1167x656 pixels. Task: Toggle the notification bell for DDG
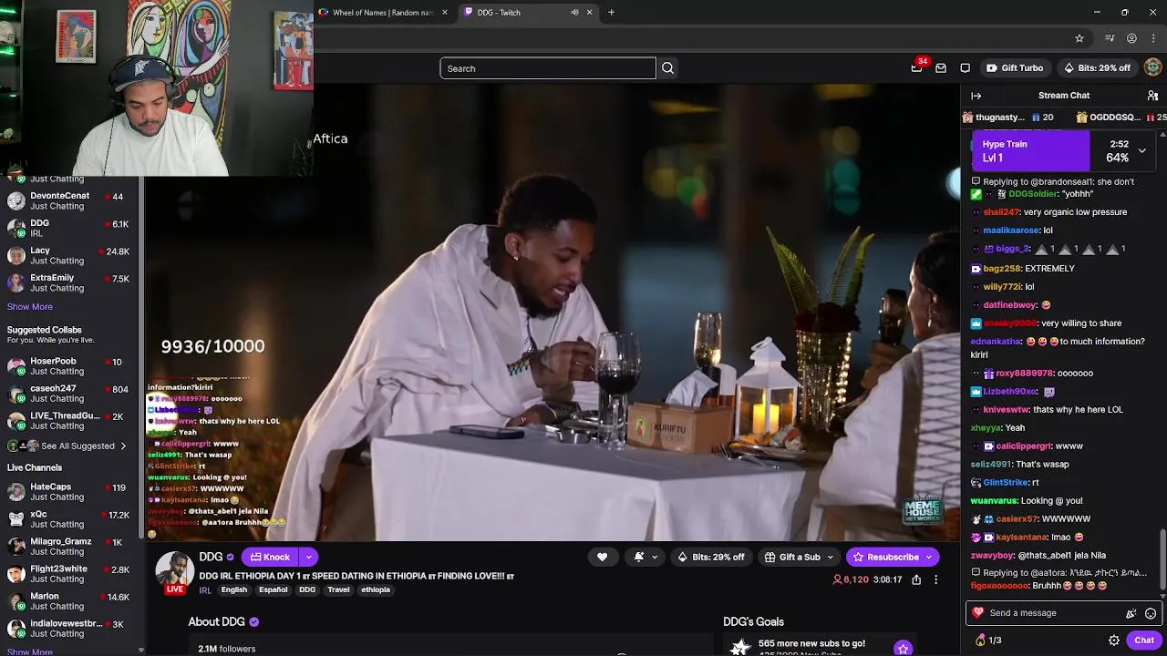click(x=639, y=557)
